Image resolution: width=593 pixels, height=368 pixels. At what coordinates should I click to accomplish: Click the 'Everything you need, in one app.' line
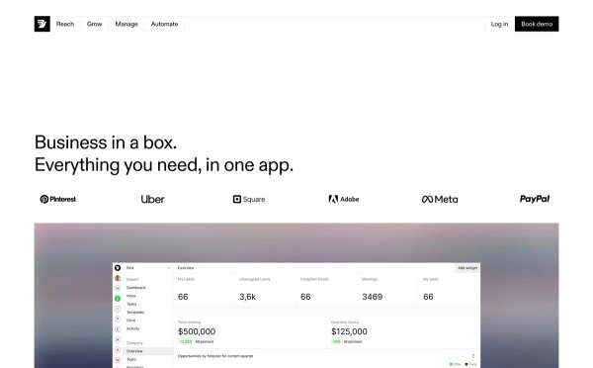click(x=164, y=165)
